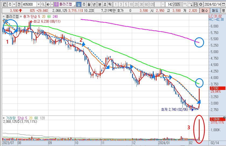Click the 2024/02/14 date input field
Screen dimensions: 226x146
coord(213,5)
